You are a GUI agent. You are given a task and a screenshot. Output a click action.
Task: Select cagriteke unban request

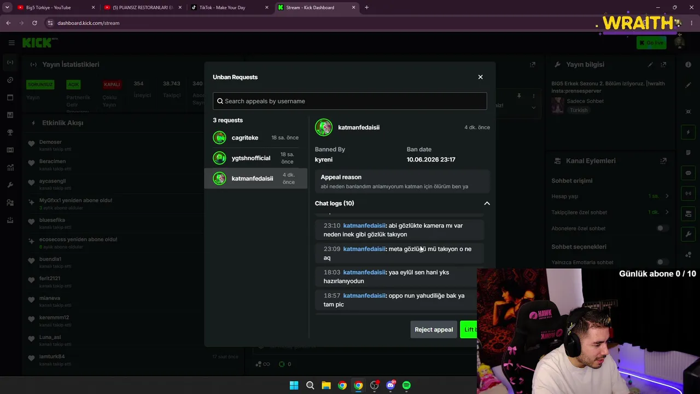point(256,138)
